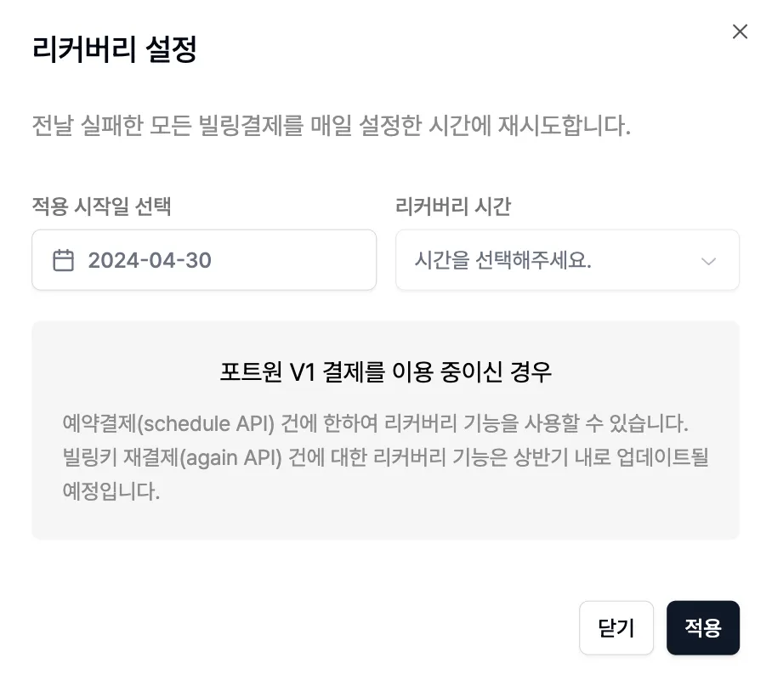The width and height of the screenshot is (772, 680).
Task: Click the 닫기 button
Action: [616, 627]
